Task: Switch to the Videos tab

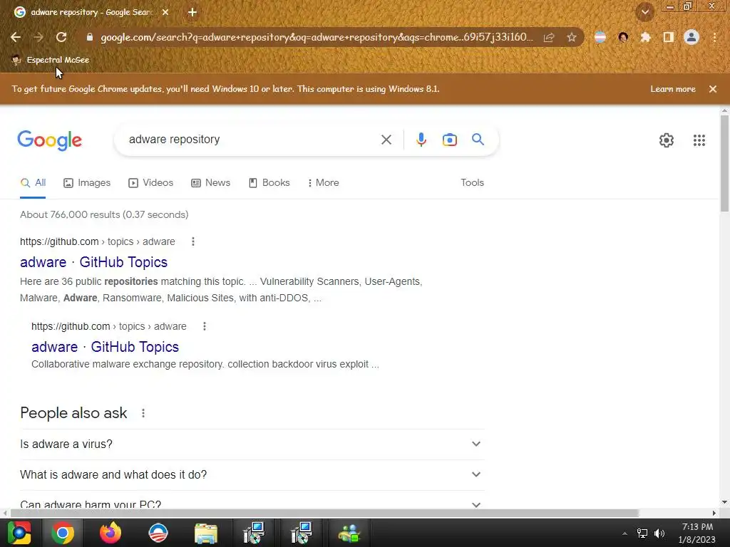Action: [151, 183]
